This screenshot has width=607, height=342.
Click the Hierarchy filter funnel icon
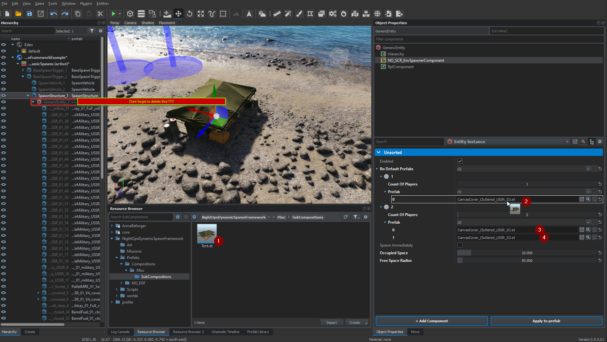[92, 31]
